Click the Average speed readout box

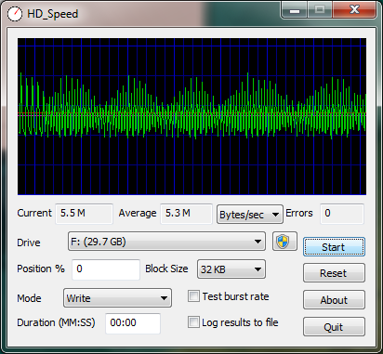[186, 214]
